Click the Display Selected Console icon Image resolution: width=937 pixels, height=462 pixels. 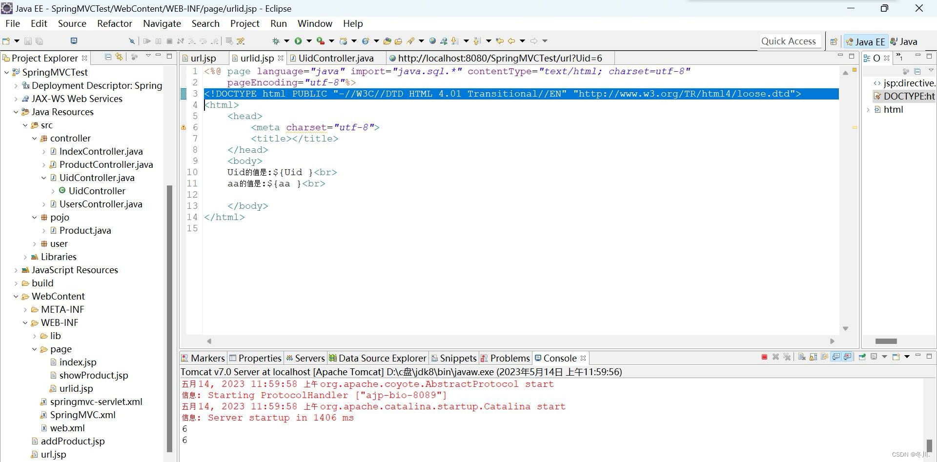pyautogui.click(x=874, y=357)
